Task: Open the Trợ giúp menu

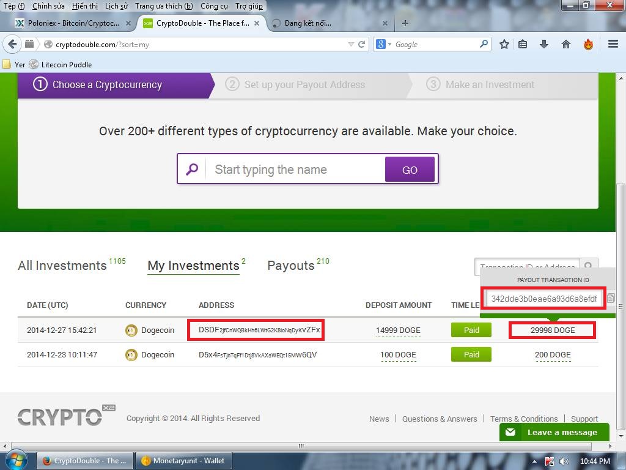Action: pyautogui.click(x=249, y=6)
